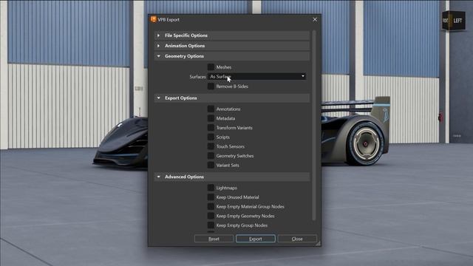473x266 pixels.
Task: Click the VRED logo icon in the dialog title
Action: coord(153,19)
